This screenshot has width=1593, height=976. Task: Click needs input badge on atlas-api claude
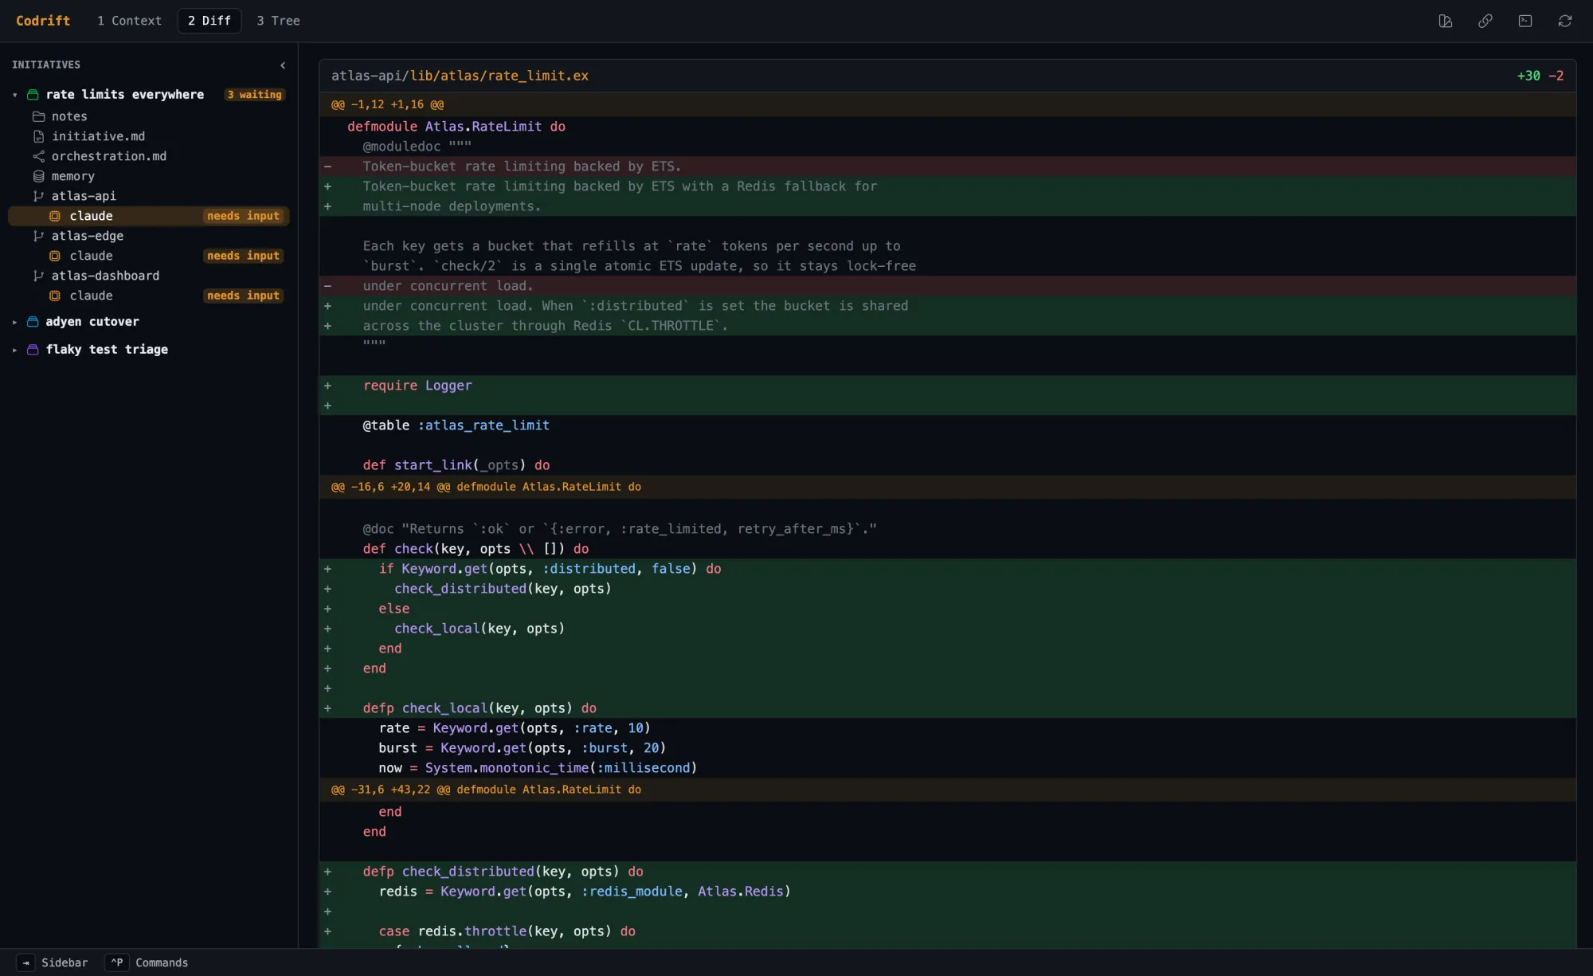pyautogui.click(x=243, y=216)
